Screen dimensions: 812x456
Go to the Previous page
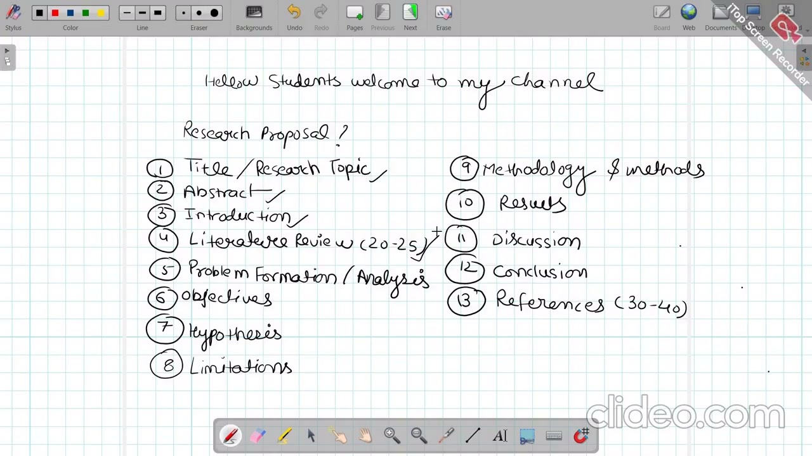[x=383, y=17]
